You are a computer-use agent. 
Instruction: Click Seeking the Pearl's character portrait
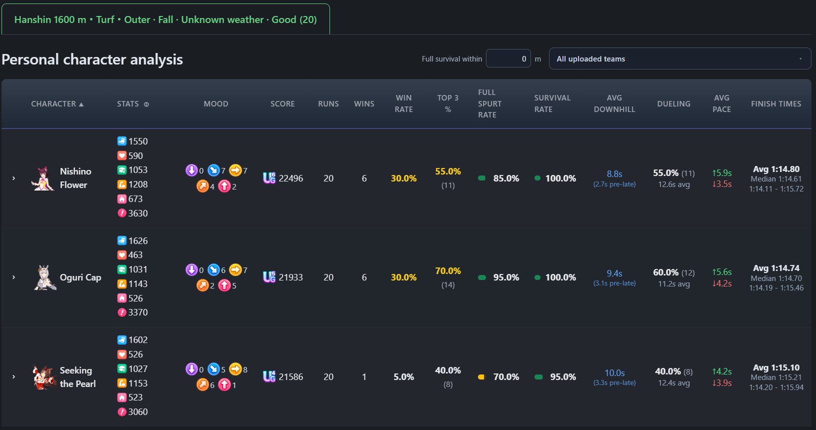(x=44, y=377)
